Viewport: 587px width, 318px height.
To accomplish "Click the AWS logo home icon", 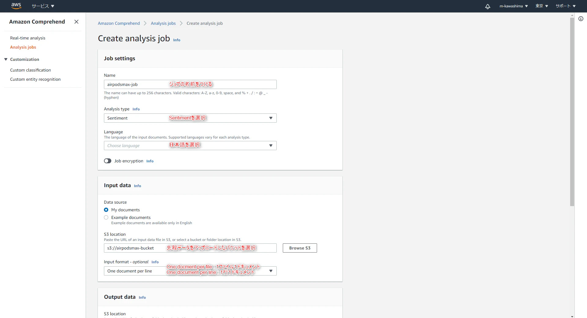I will pyautogui.click(x=16, y=6).
